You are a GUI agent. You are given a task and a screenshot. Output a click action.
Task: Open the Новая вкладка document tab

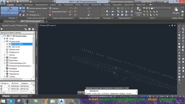point(10,22)
